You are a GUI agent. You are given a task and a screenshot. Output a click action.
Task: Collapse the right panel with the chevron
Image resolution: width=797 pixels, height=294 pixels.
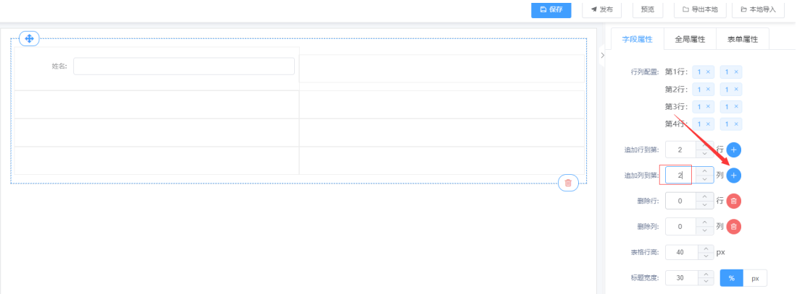[602, 55]
